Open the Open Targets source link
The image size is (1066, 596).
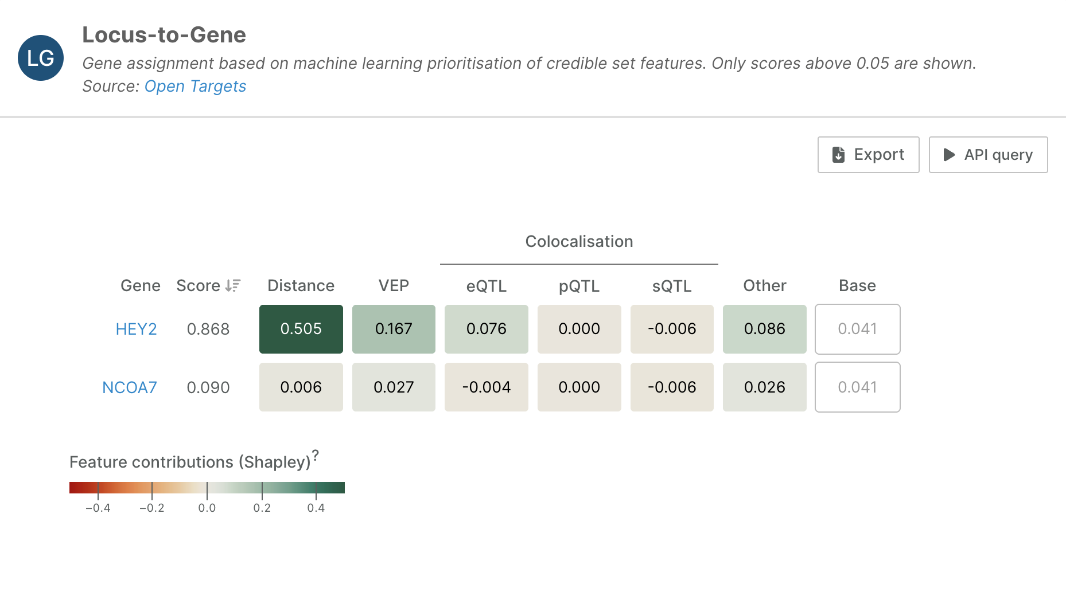coord(195,86)
